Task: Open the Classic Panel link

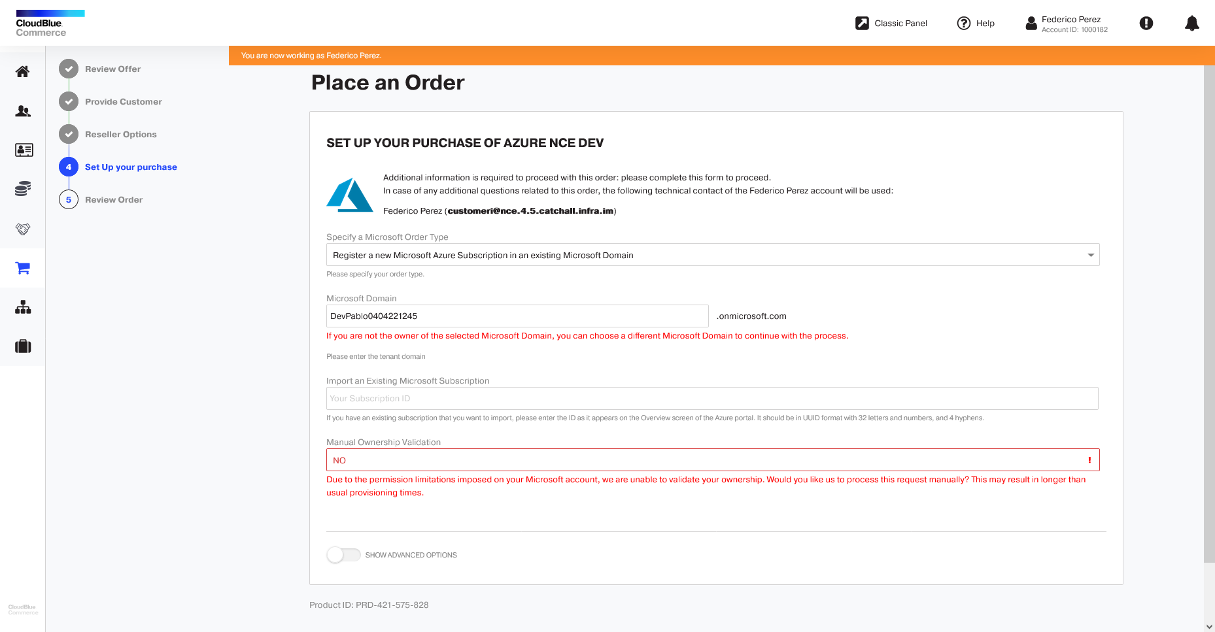Action: point(900,24)
